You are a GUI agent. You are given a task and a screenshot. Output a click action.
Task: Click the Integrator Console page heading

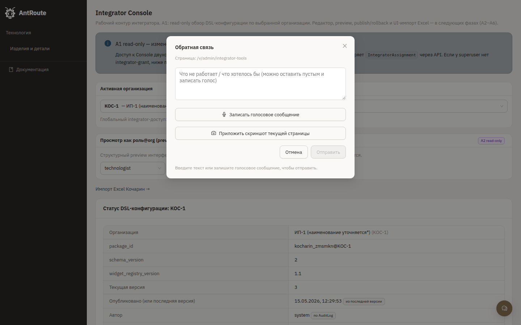tap(124, 13)
